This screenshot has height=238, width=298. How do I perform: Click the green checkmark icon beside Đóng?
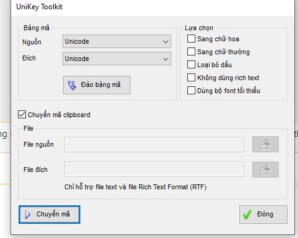pos(247,215)
